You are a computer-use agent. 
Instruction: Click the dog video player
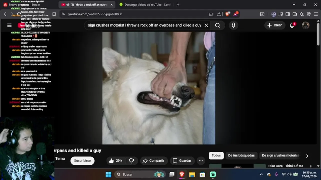(x=159, y=88)
